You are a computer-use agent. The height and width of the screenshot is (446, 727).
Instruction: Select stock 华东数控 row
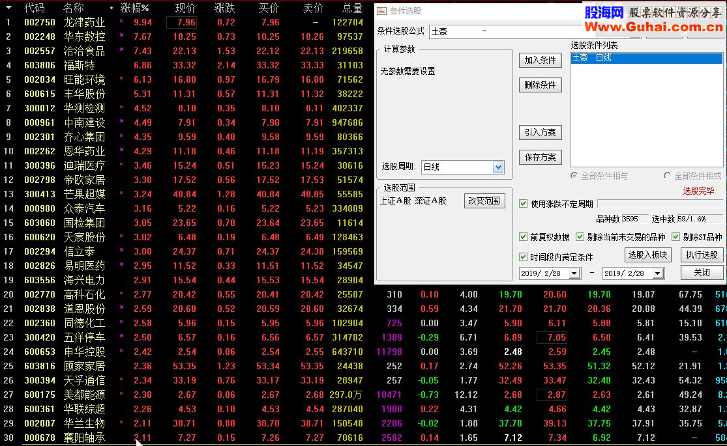coord(183,36)
